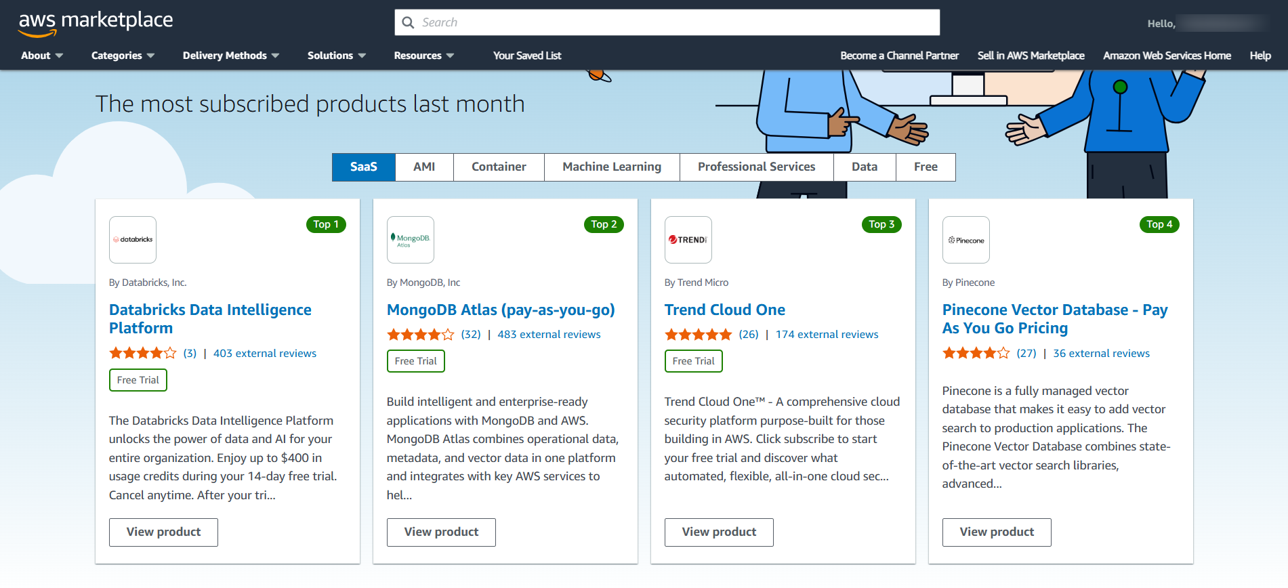Open the Pinecone Vector Database title link
Image resolution: width=1288 pixels, height=588 pixels.
[x=1054, y=319]
